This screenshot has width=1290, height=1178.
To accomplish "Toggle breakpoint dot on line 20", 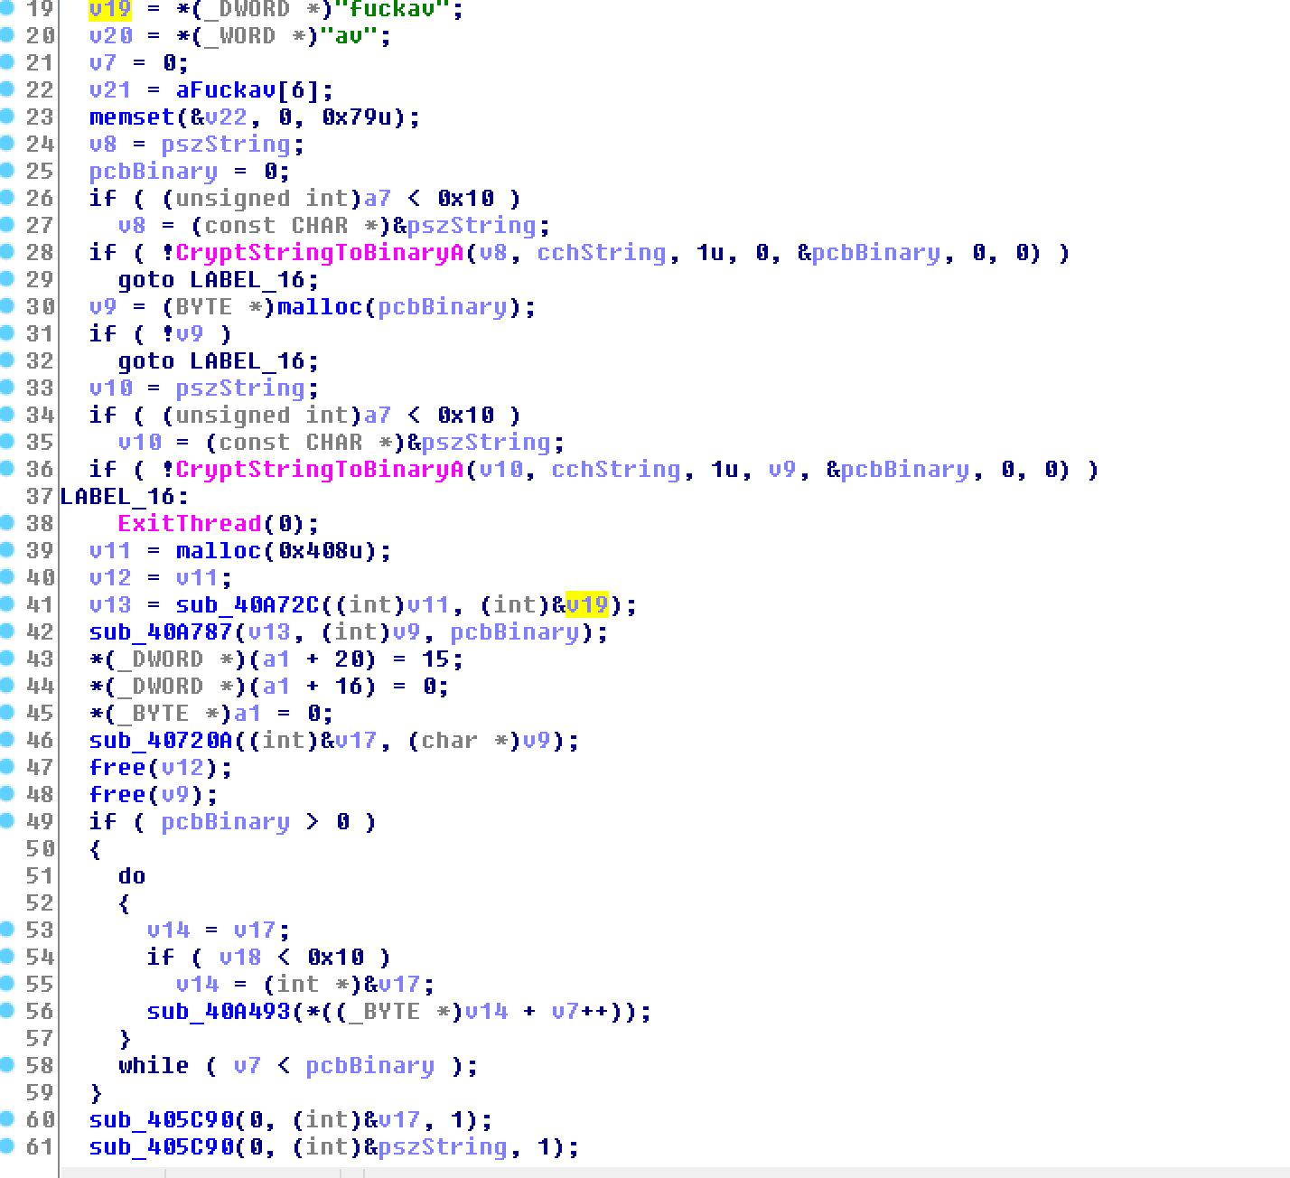I will (x=7, y=35).
